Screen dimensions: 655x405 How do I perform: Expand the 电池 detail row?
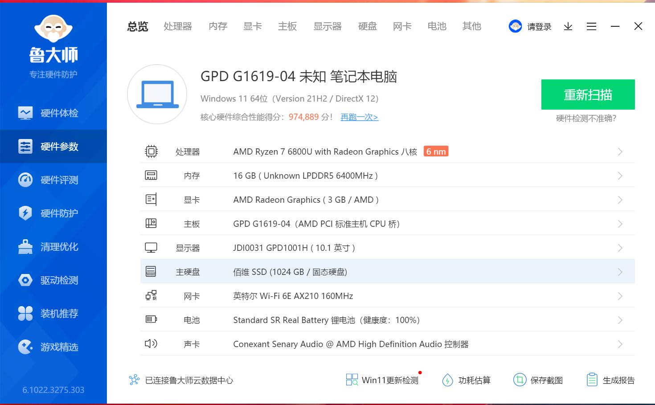pos(620,319)
